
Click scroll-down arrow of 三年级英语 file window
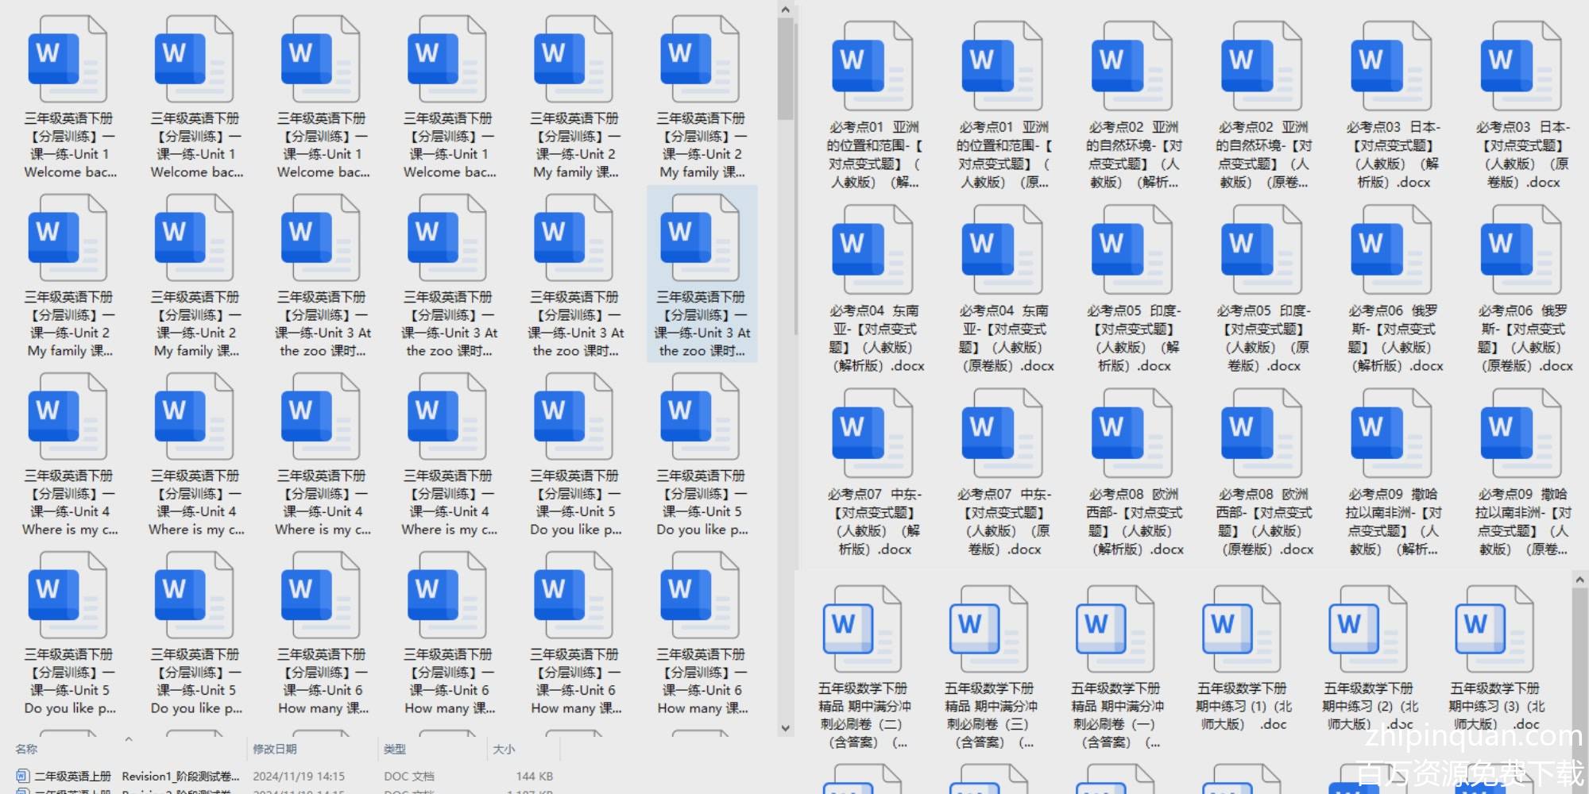tap(785, 728)
